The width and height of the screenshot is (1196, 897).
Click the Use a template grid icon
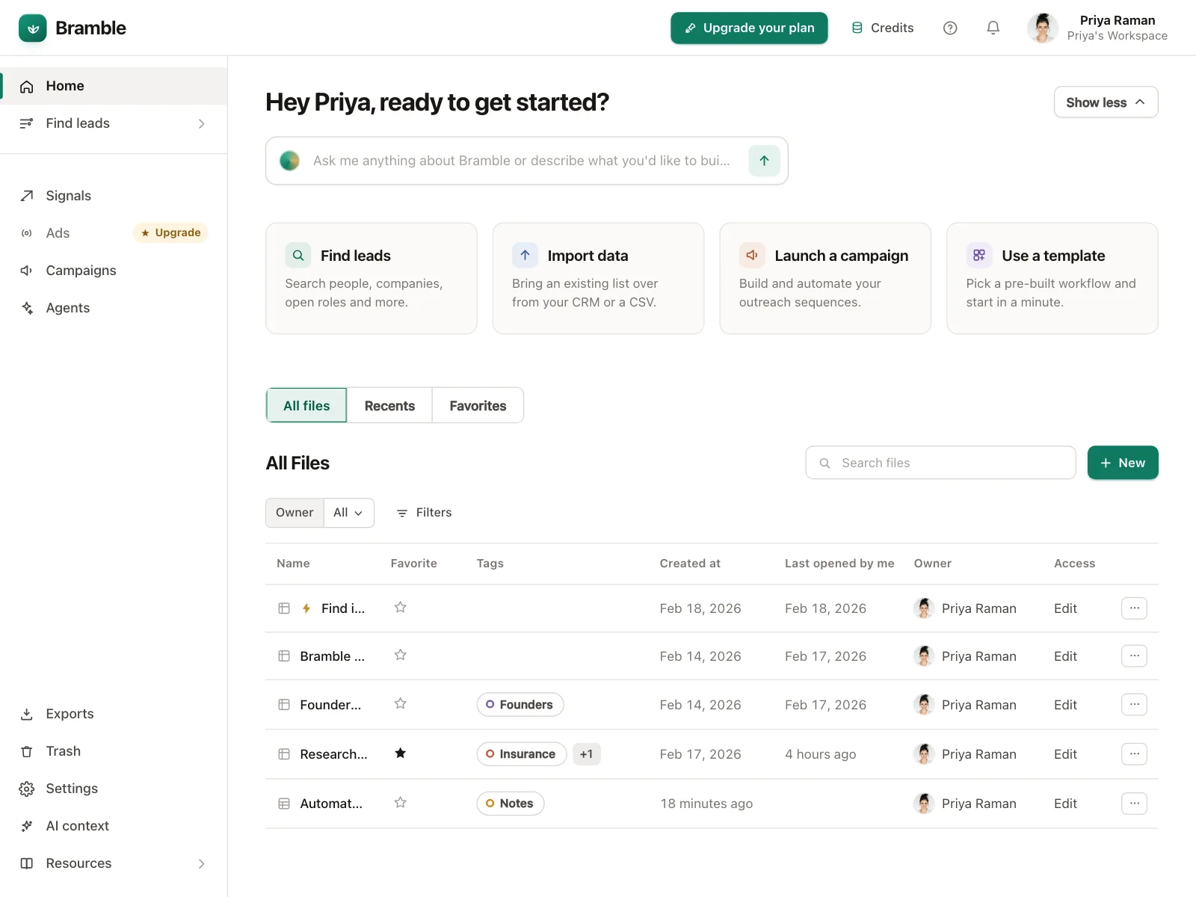(979, 255)
